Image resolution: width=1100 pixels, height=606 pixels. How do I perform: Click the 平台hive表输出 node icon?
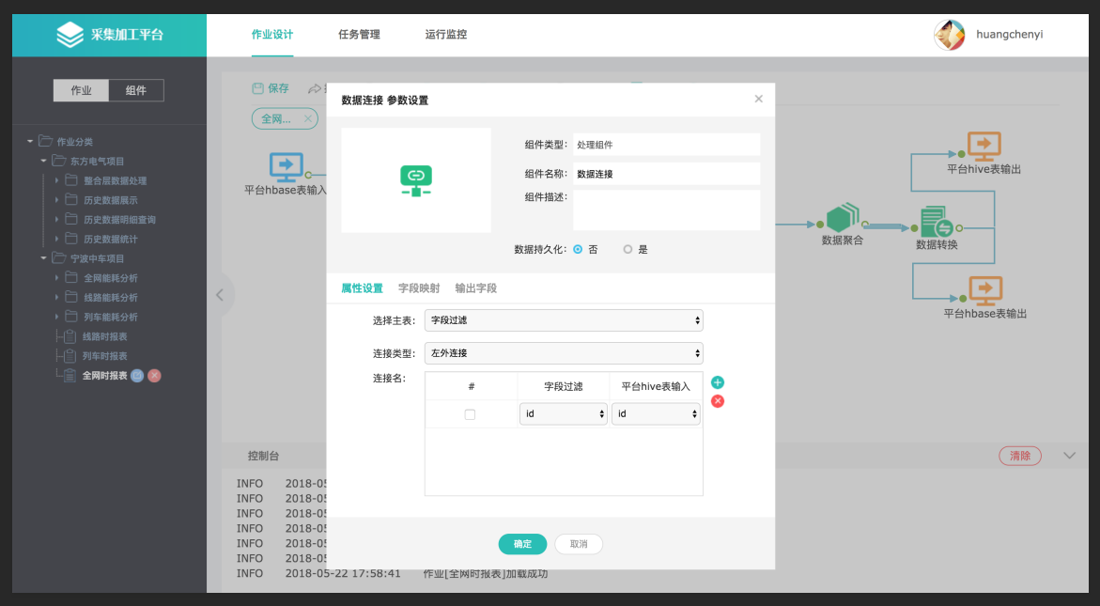984,146
